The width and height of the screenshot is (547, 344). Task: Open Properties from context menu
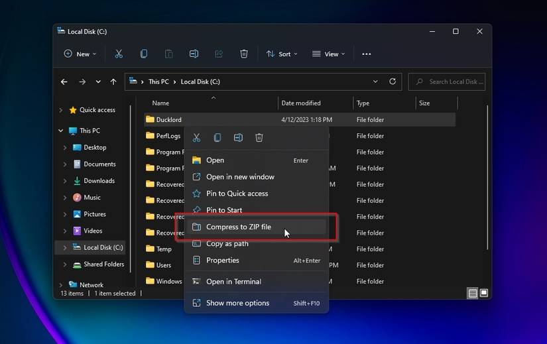[257, 260]
